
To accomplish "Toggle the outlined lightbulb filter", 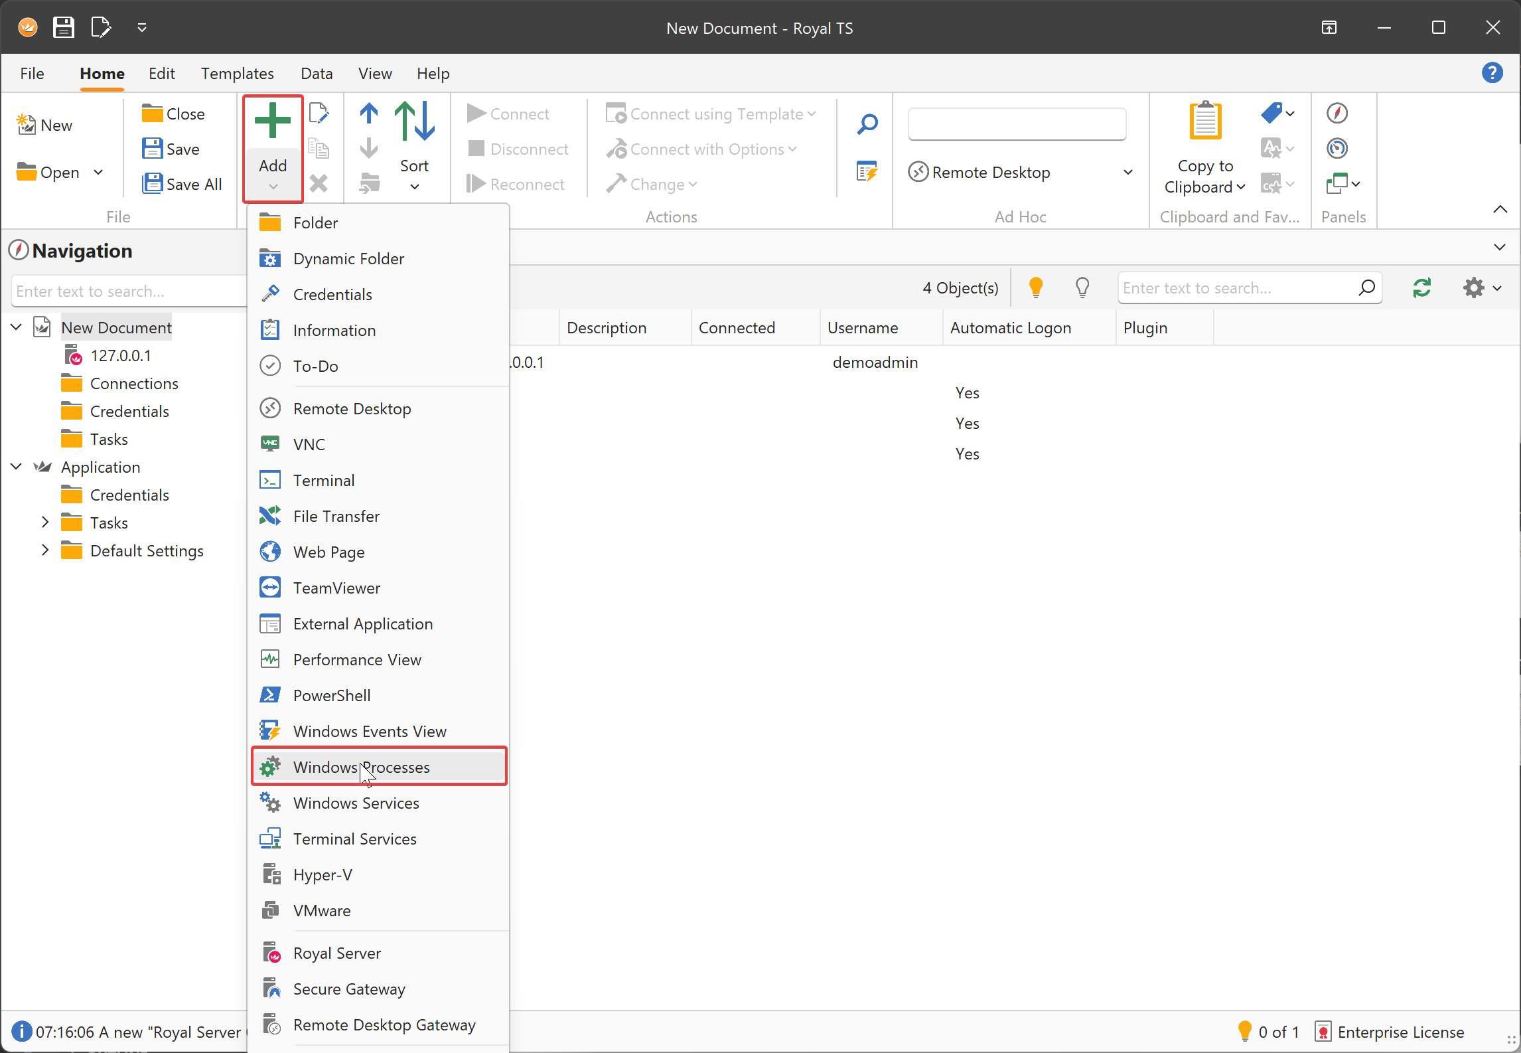I will (1082, 287).
